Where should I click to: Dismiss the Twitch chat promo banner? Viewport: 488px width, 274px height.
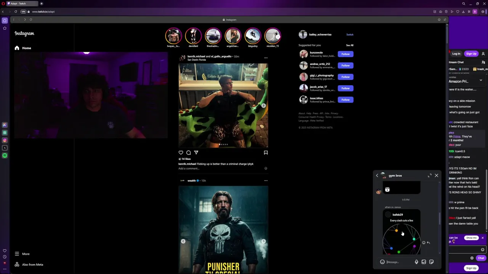[482, 238]
